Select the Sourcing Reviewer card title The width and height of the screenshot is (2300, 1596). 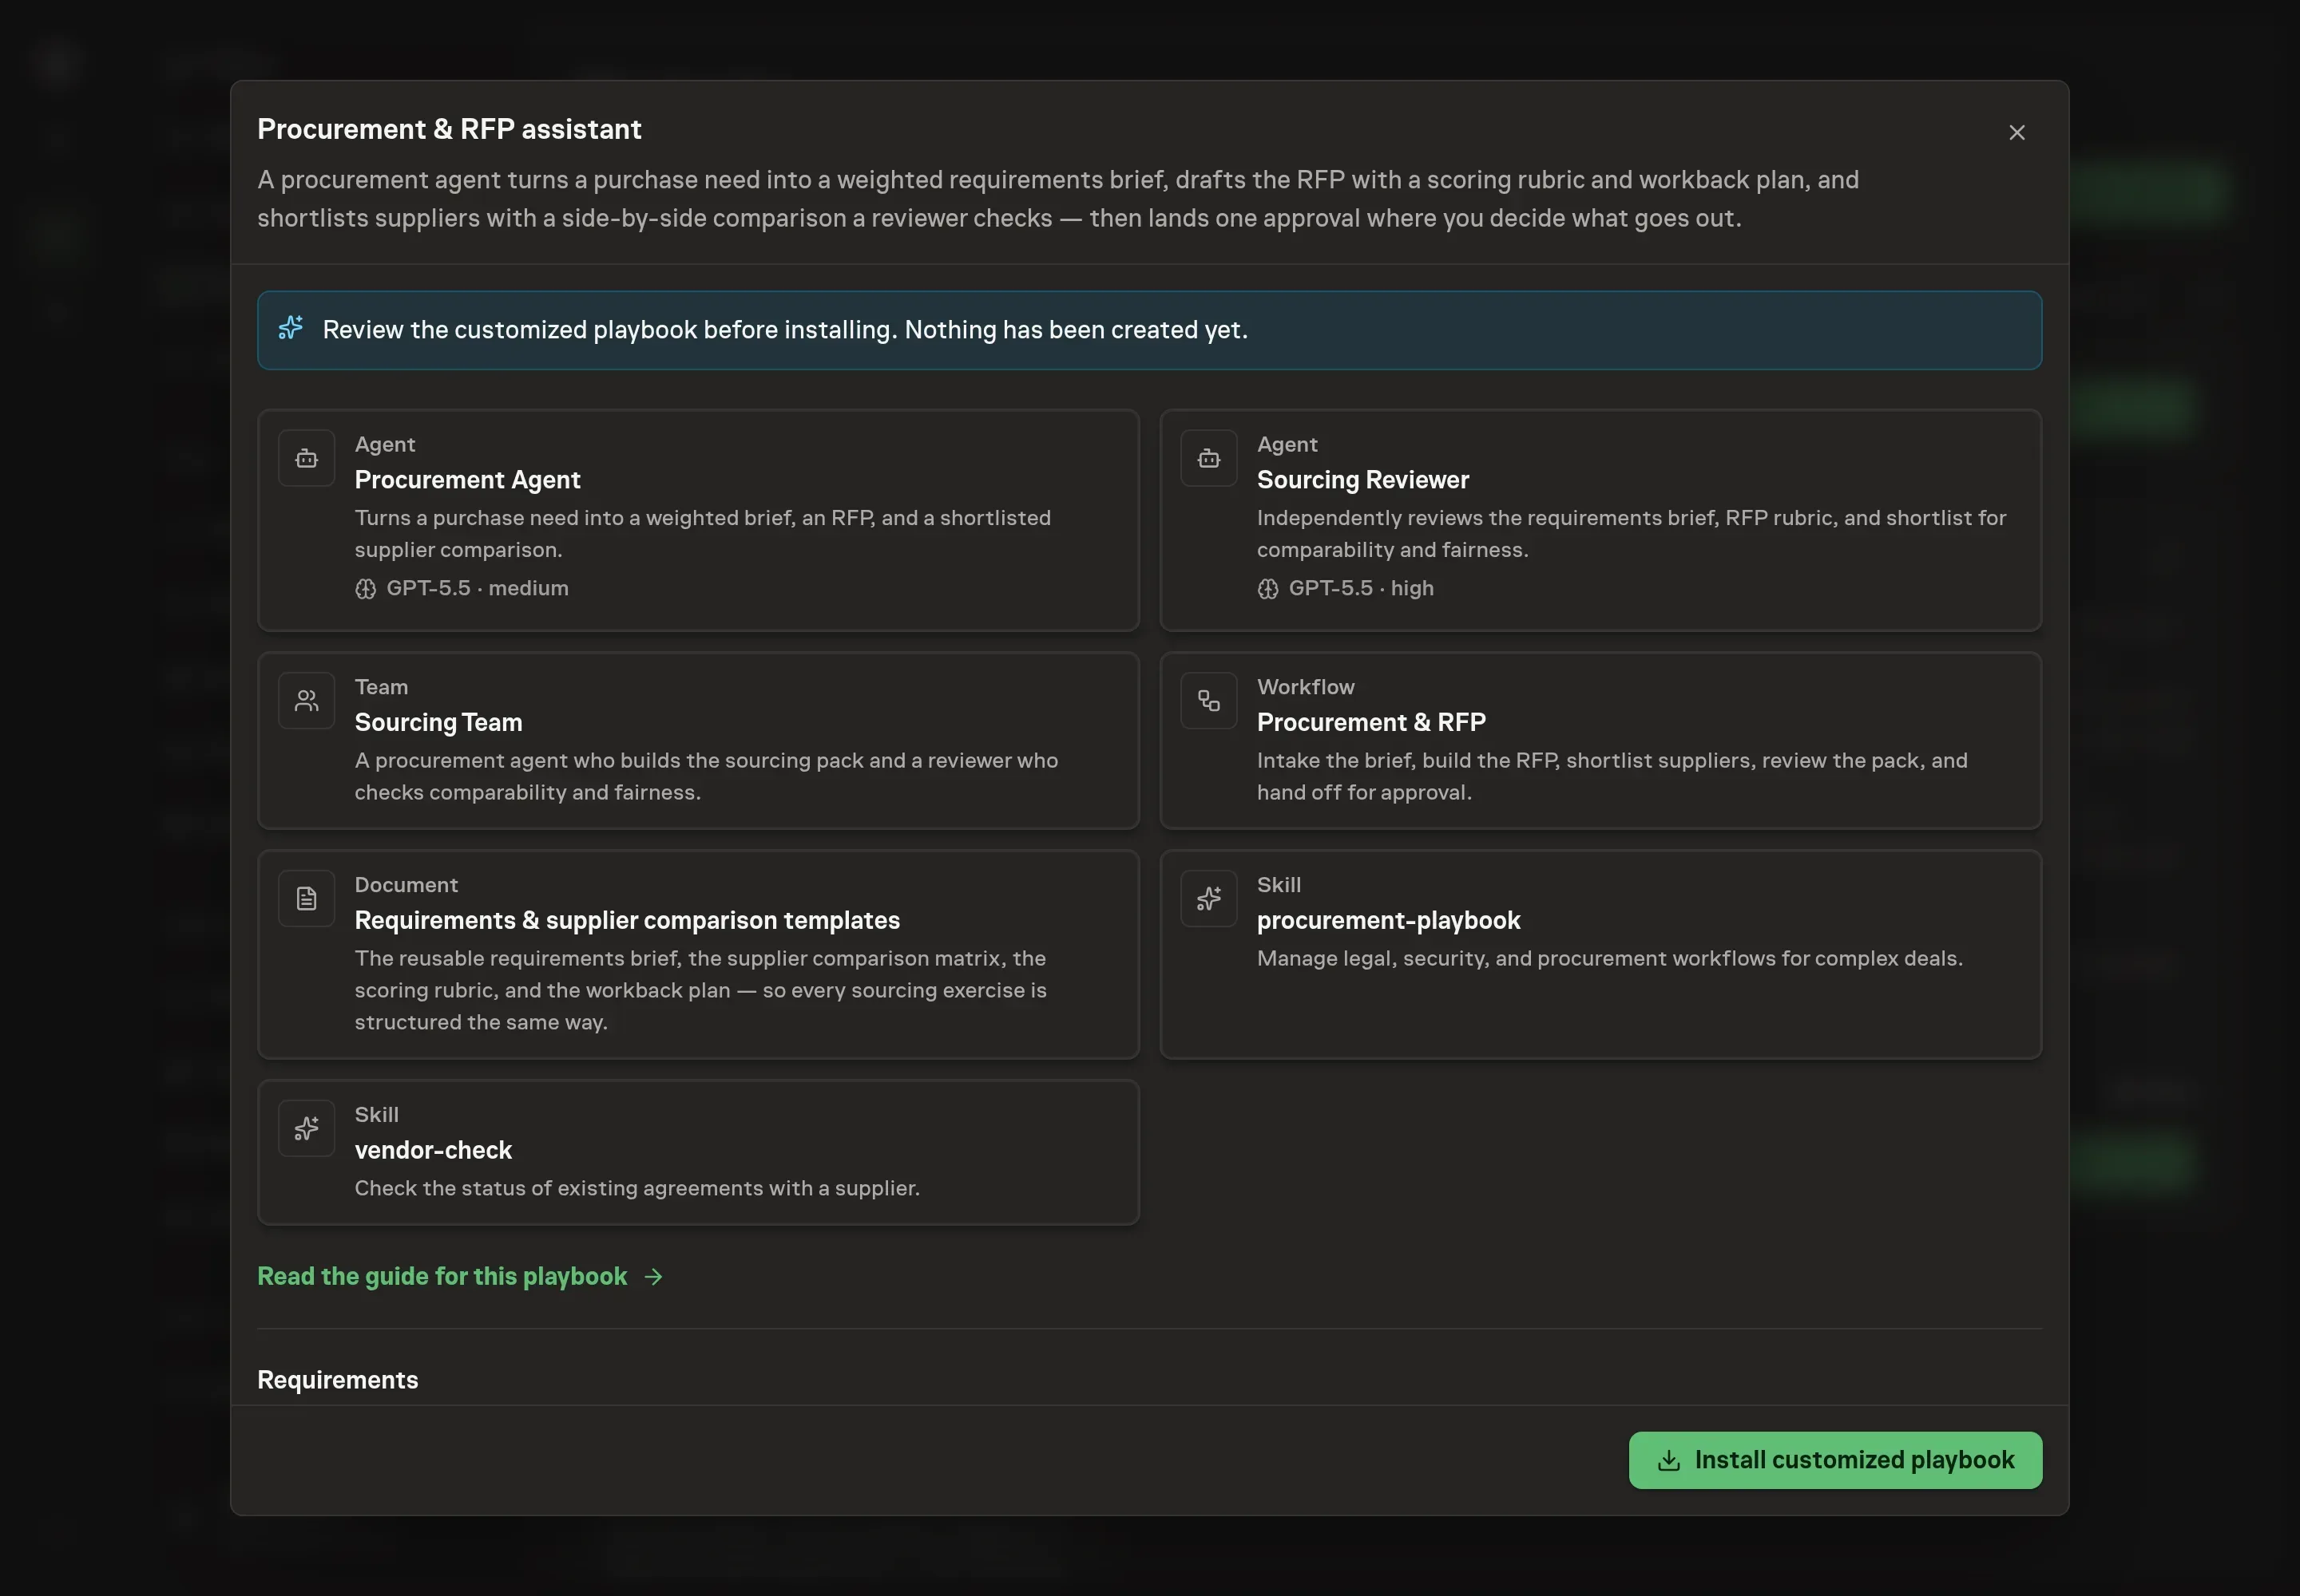pos(1362,480)
